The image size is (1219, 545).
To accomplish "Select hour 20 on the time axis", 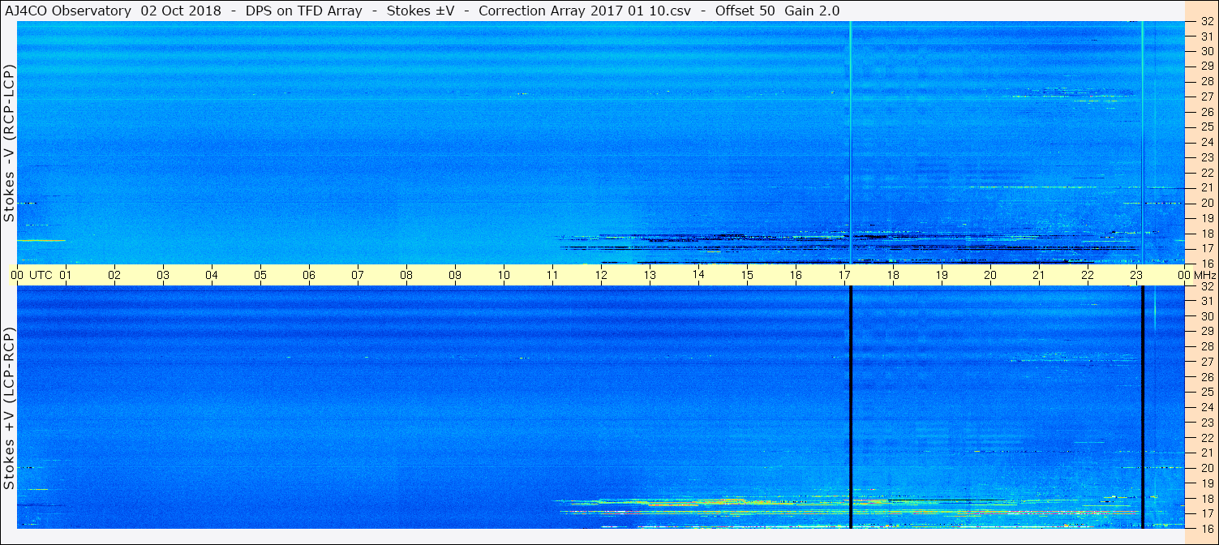I will tap(990, 275).
